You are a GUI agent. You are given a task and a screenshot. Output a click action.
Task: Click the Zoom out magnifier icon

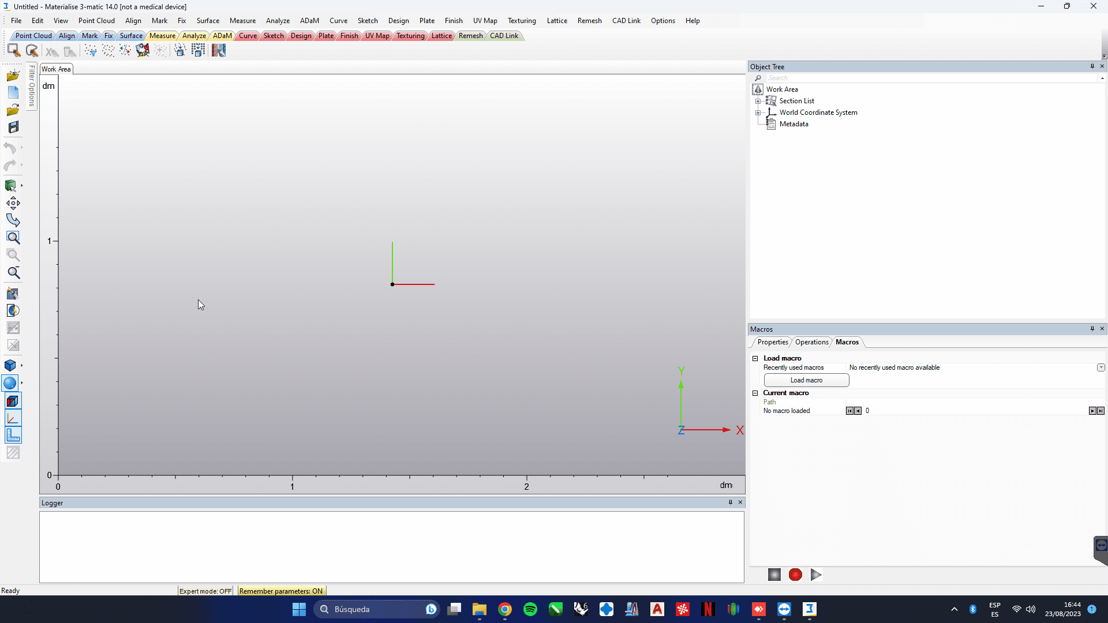tap(13, 273)
